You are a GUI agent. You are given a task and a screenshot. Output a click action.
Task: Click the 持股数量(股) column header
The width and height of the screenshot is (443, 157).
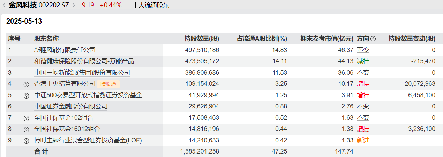tap(202, 39)
